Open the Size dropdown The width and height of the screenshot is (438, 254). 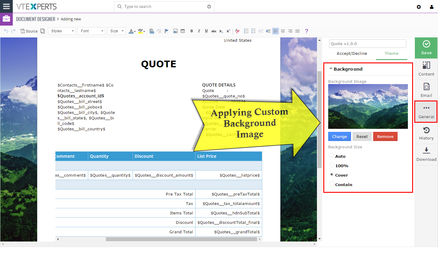click(x=116, y=31)
